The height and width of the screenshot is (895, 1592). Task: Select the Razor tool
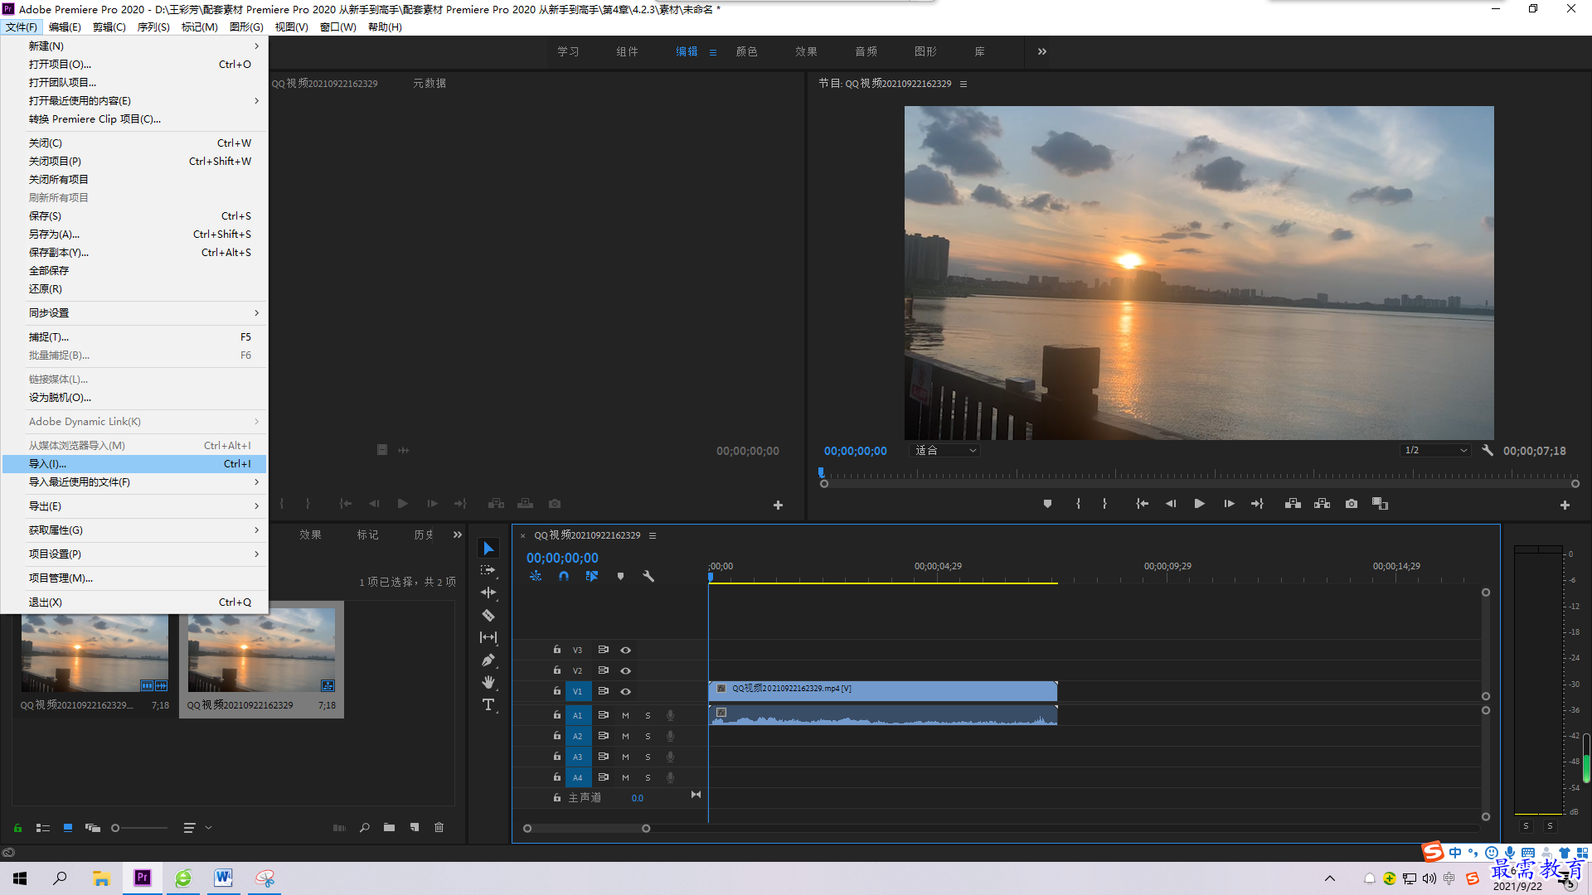[x=488, y=615]
